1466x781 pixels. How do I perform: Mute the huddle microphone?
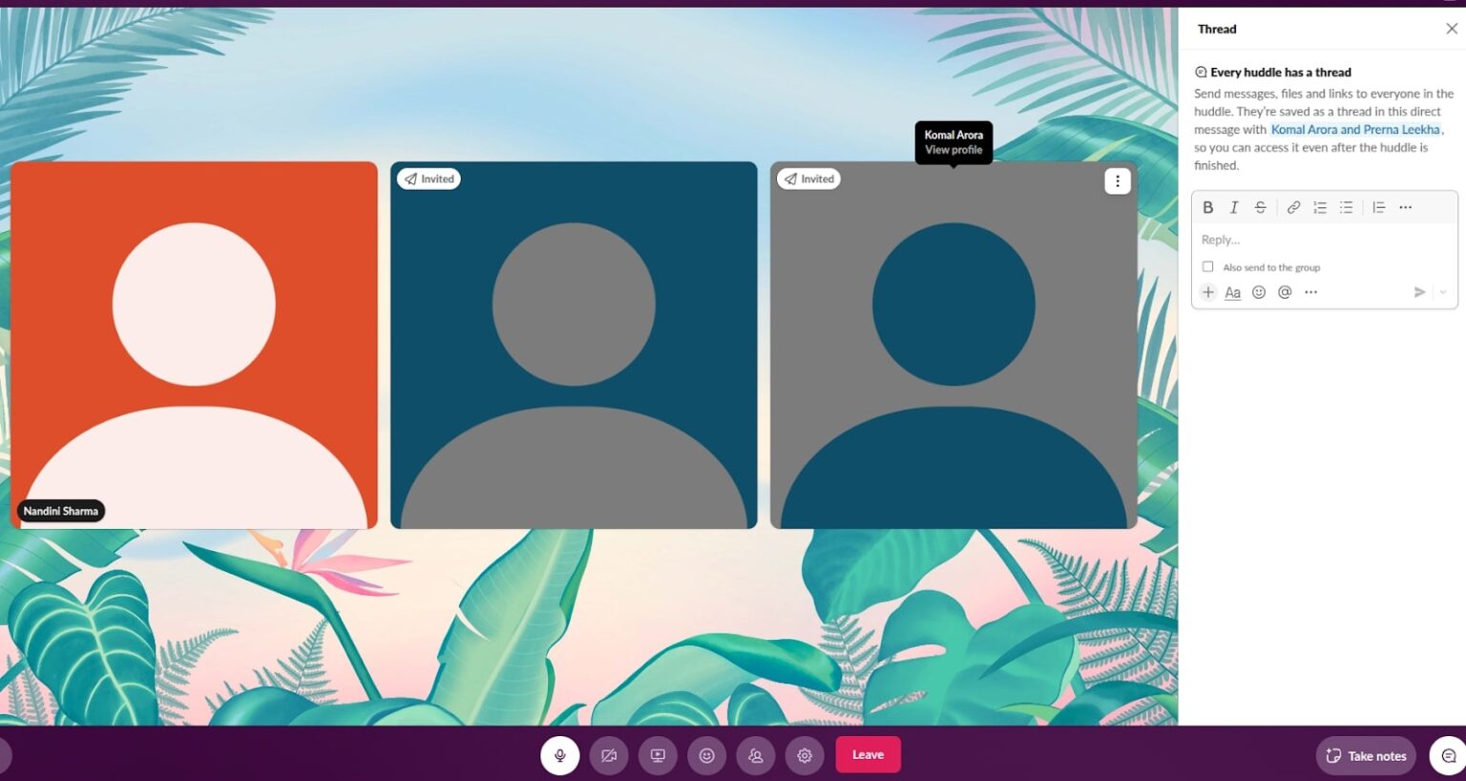(560, 755)
